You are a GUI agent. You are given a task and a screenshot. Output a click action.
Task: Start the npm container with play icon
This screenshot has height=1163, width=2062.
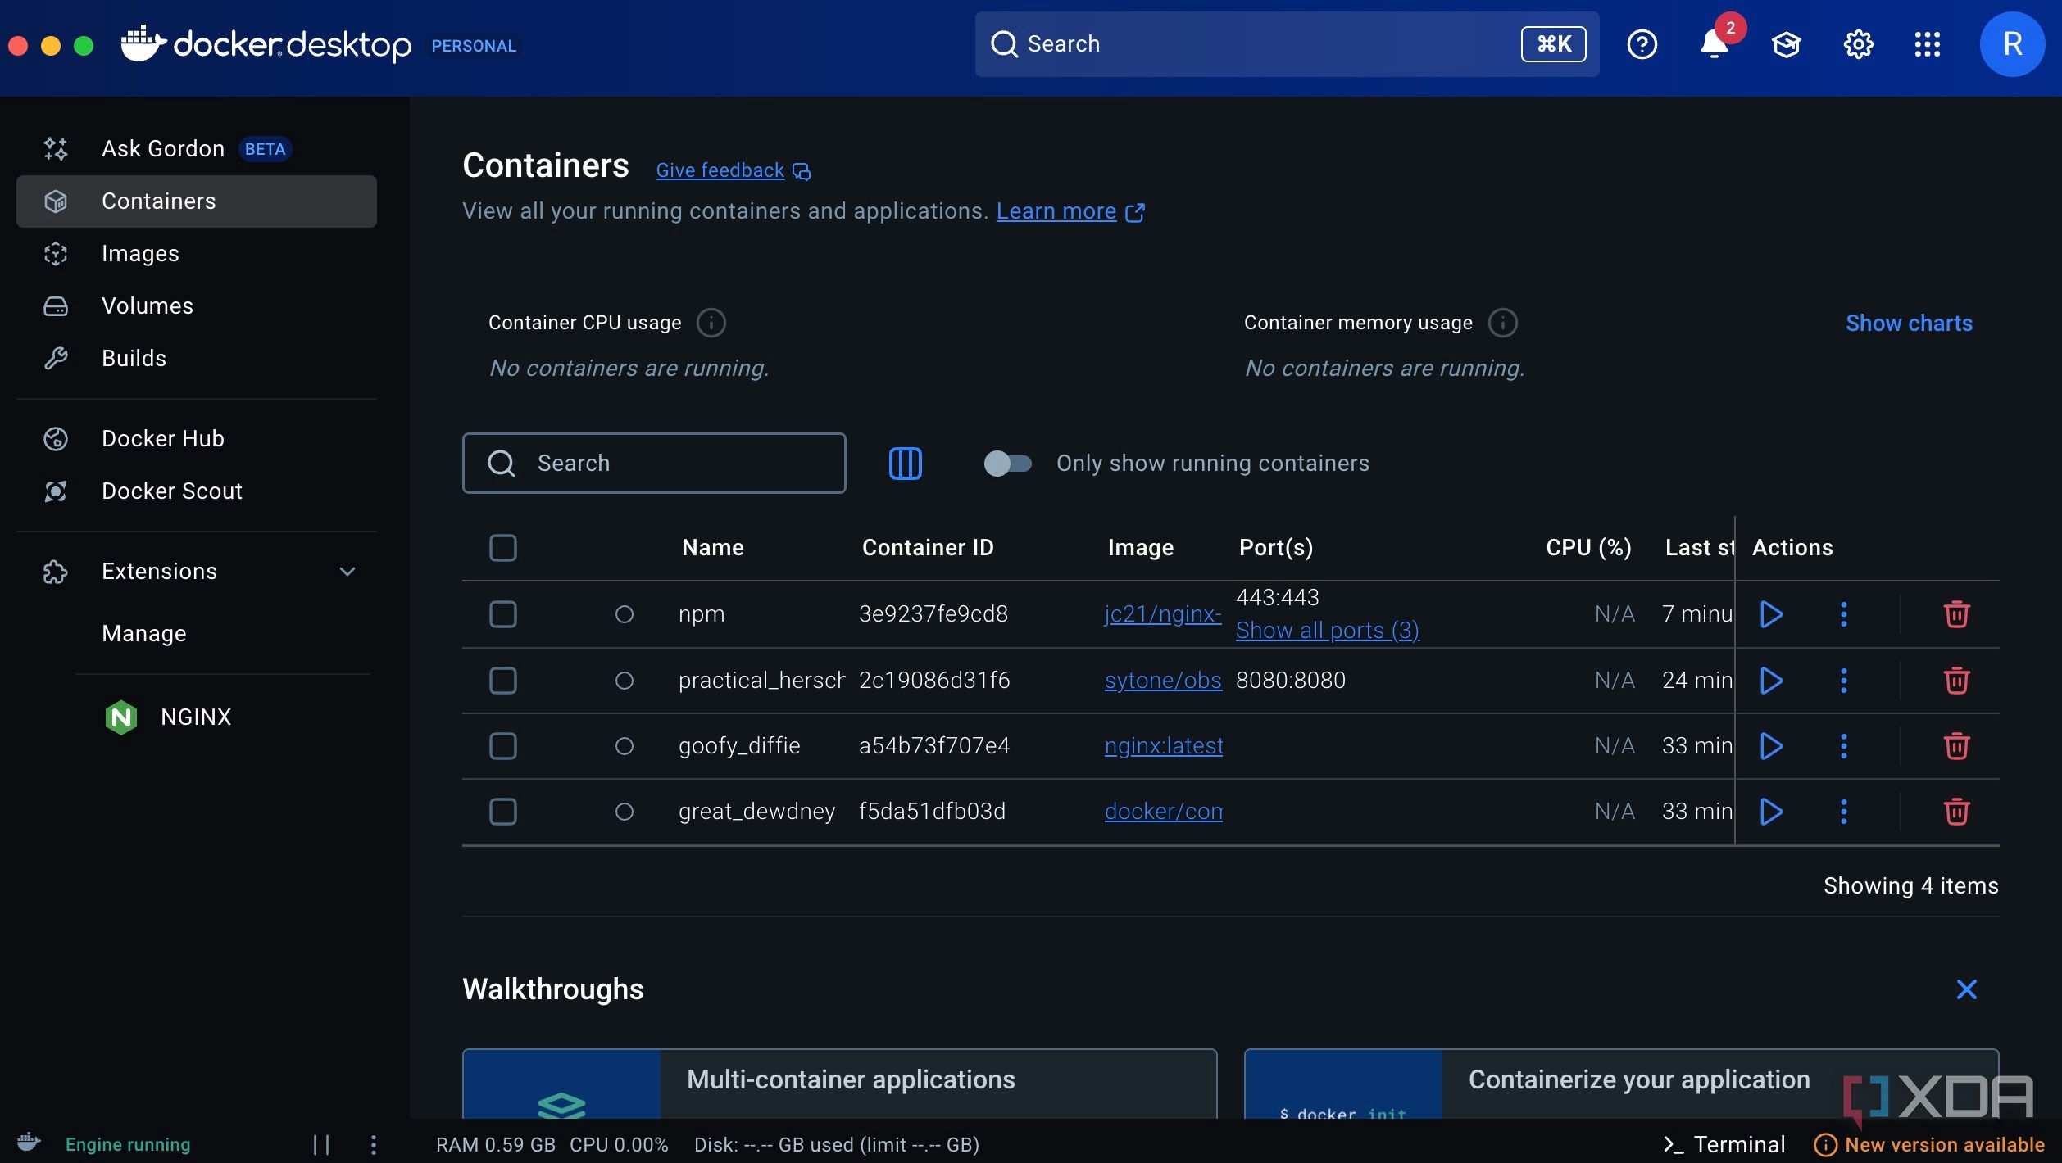click(x=1771, y=614)
